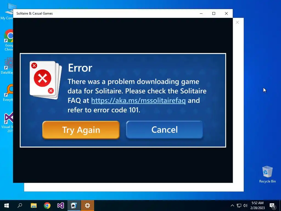The image size is (281, 211).
Task: Close the Solitaire & Casual Games window
Action: pos(226,13)
